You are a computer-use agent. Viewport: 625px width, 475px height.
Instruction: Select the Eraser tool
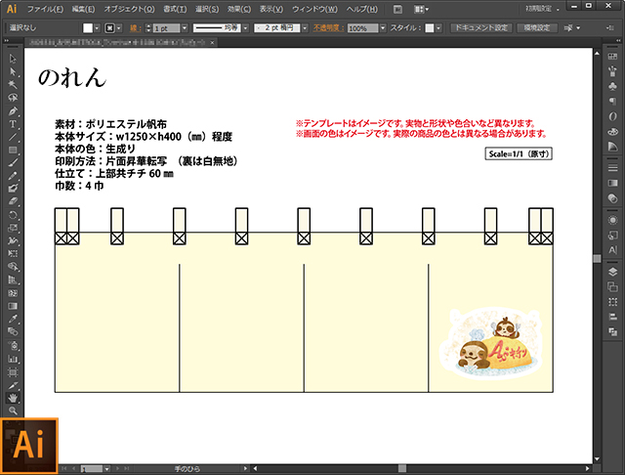[x=13, y=201]
